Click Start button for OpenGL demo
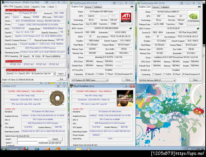The height and width of the screenshot is (157, 206). (x=61, y=74)
